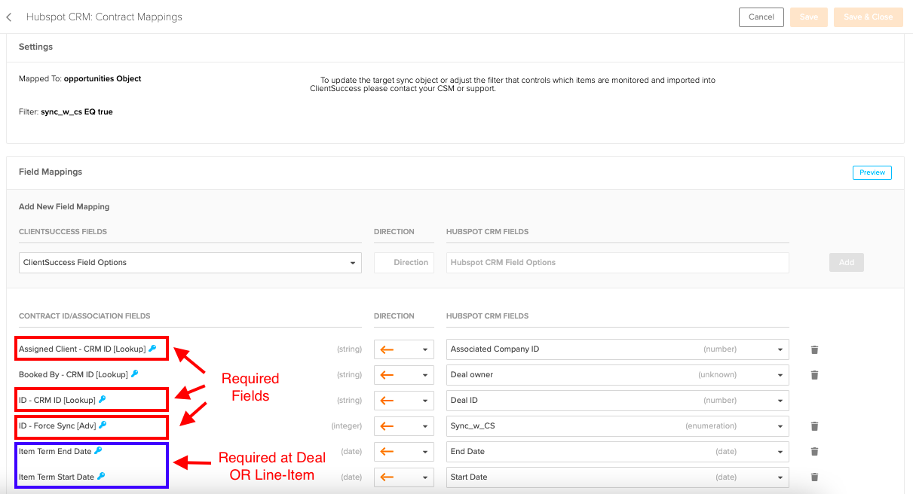Click the Hubspot CRM: Contract Mappings title
The width and height of the screenshot is (913, 494).
[x=104, y=17]
